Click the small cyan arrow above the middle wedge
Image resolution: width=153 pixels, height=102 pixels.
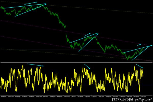tap(87, 35)
